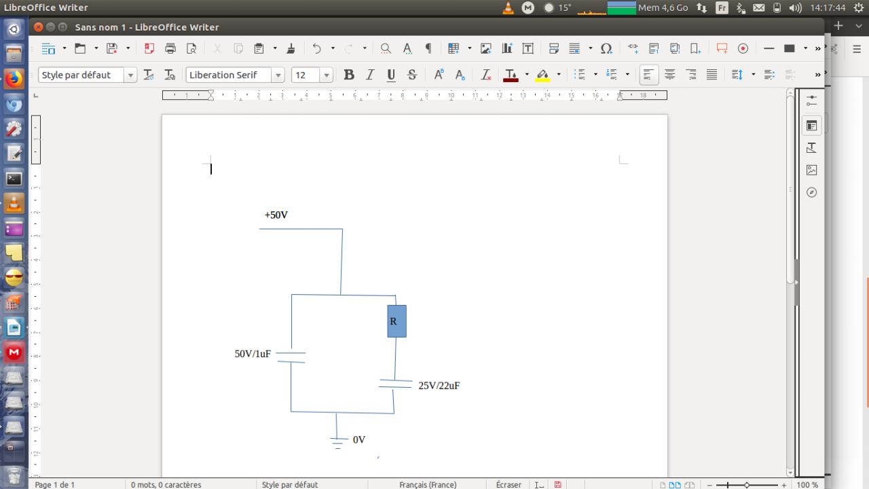Insert a page break

pyautogui.click(x=554, y=48)
